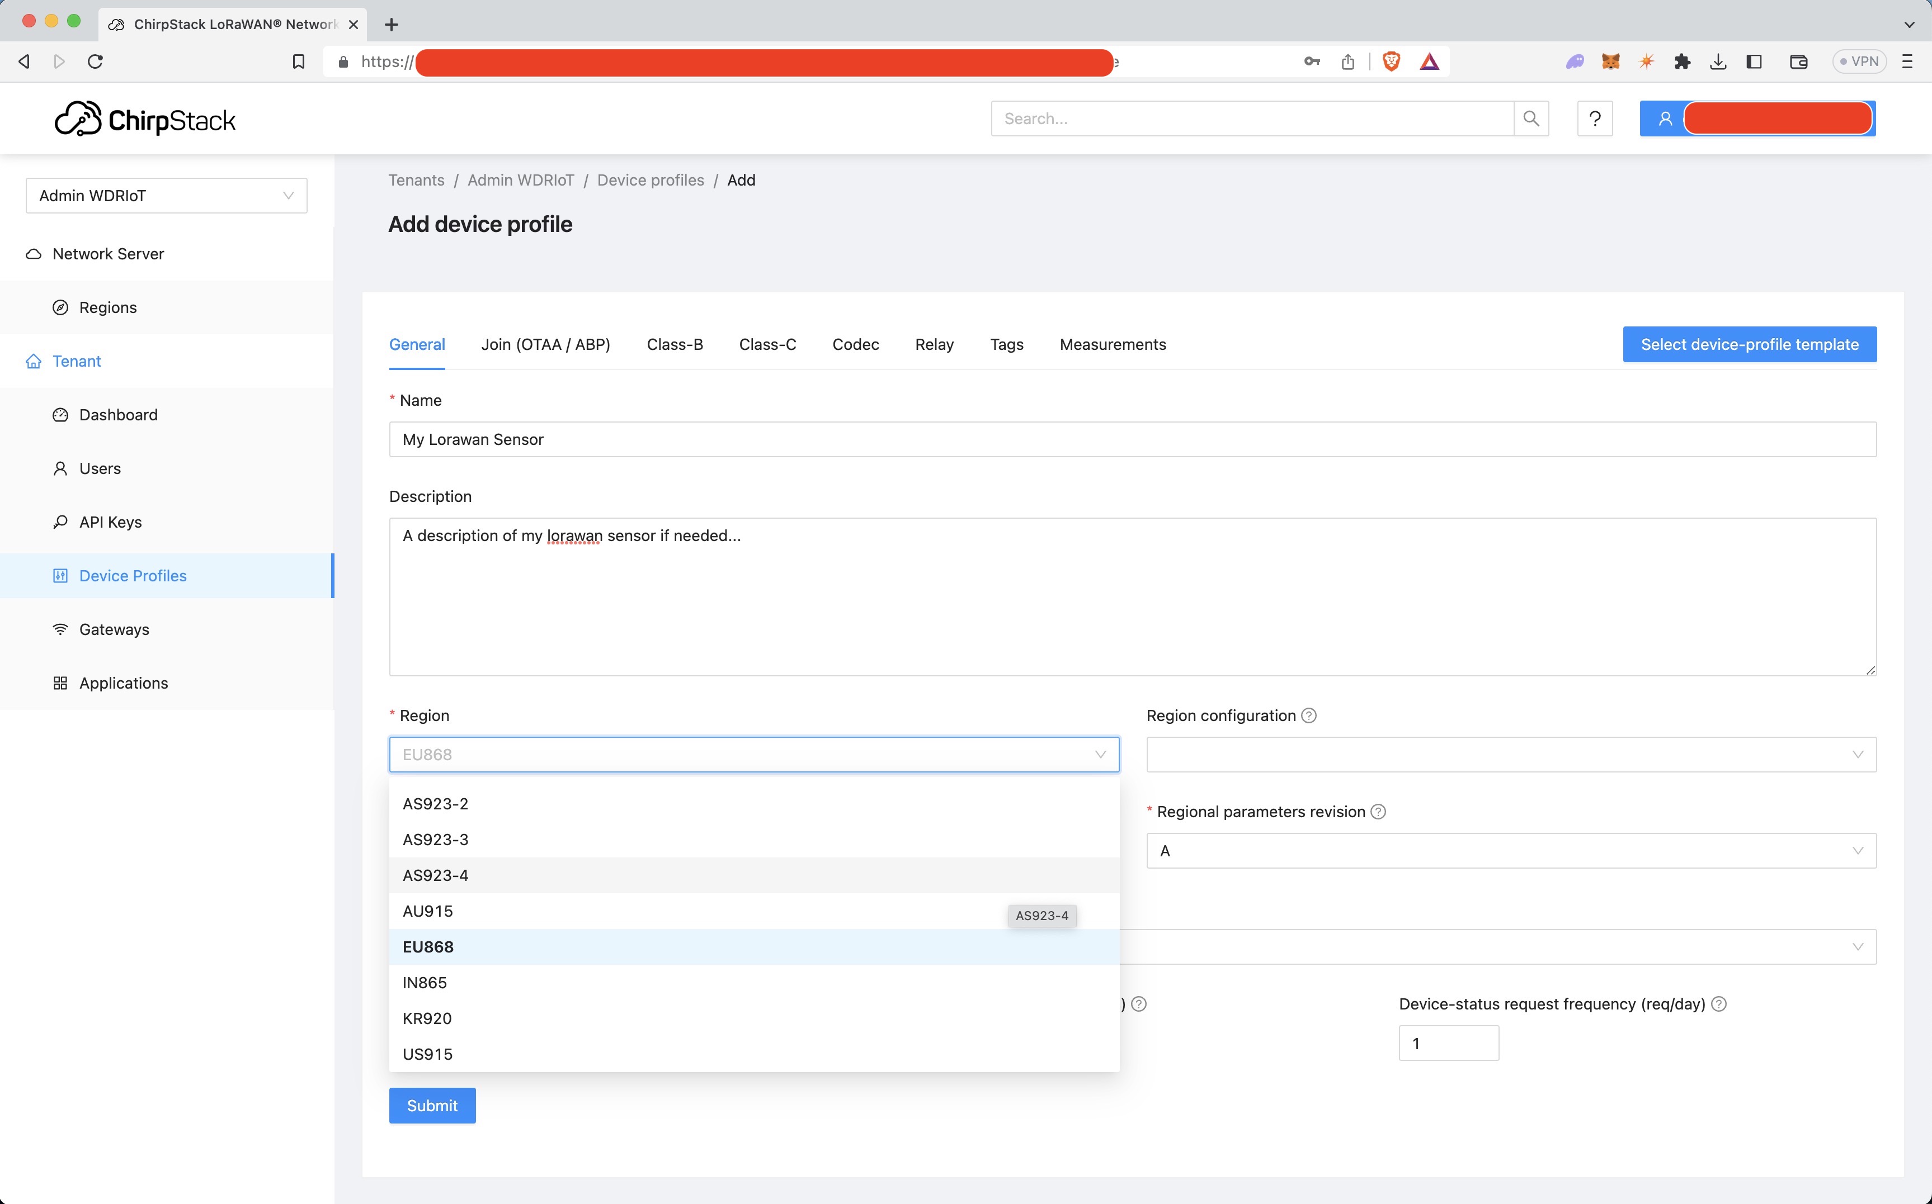This screenshot has width=1932, height=1204.
Task: Click the search magnifier icon button
Action: [x=1530, y=118]
